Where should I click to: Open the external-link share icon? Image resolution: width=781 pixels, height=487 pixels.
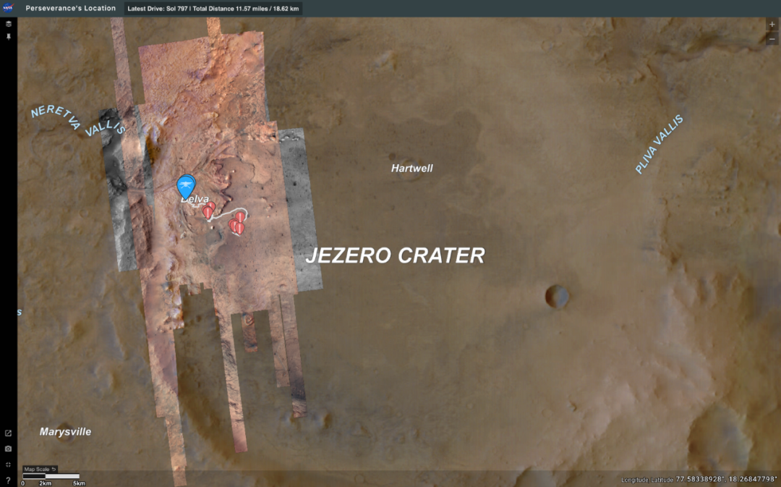click(9, 433)
